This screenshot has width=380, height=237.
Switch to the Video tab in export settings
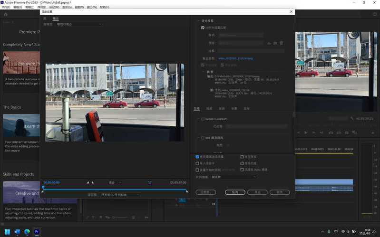(x=209, y=109)
